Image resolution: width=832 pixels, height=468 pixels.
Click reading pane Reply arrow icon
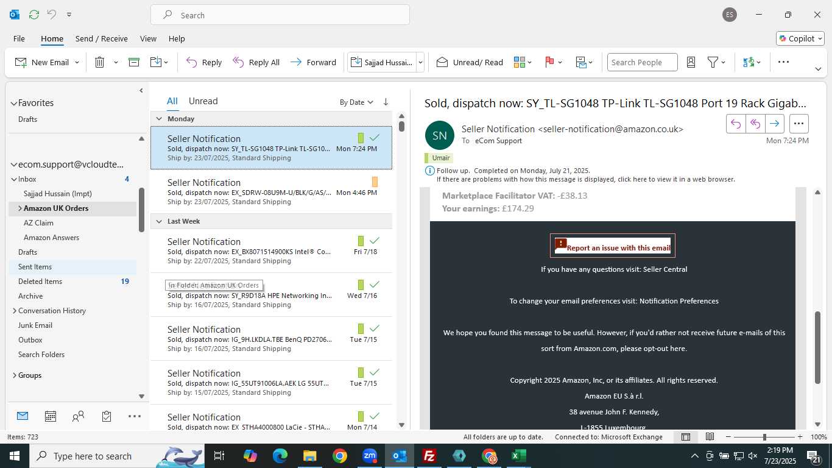pyautogui.click(x=736, y=124)
